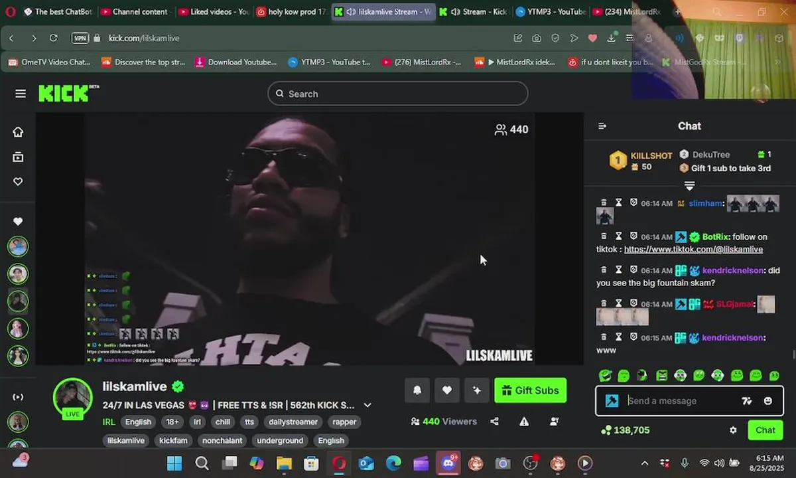Click the moderator hammer icon in chat input

click(612, 401)
